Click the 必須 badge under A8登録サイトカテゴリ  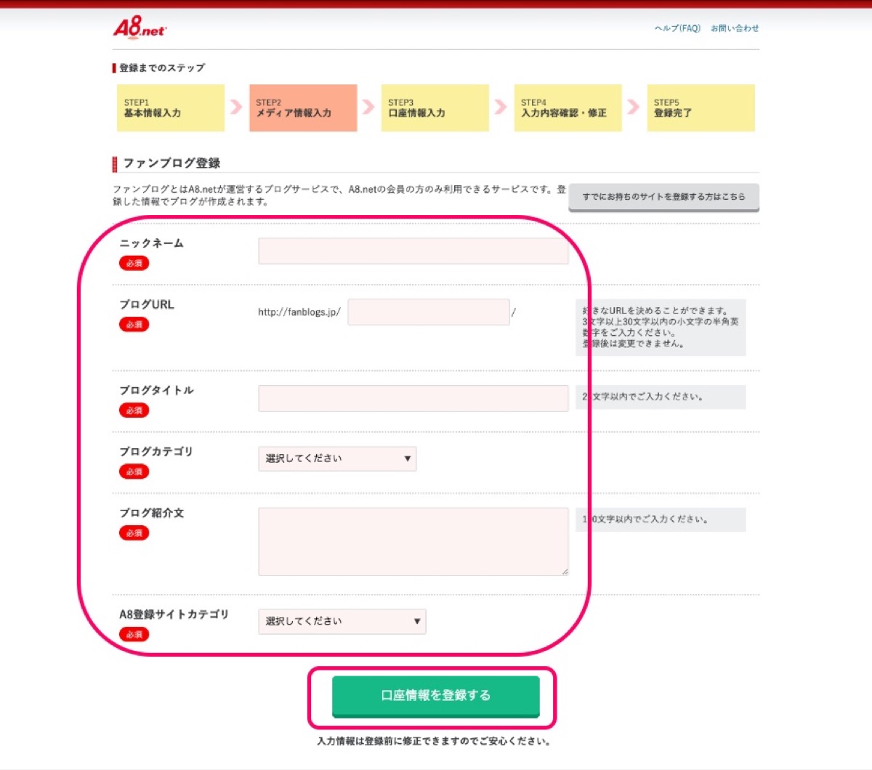point(134,634)
